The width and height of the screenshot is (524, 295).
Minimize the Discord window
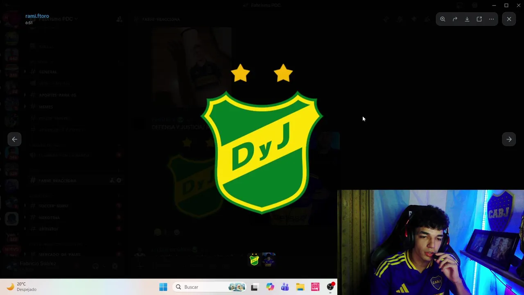click(x=494, y=5)
